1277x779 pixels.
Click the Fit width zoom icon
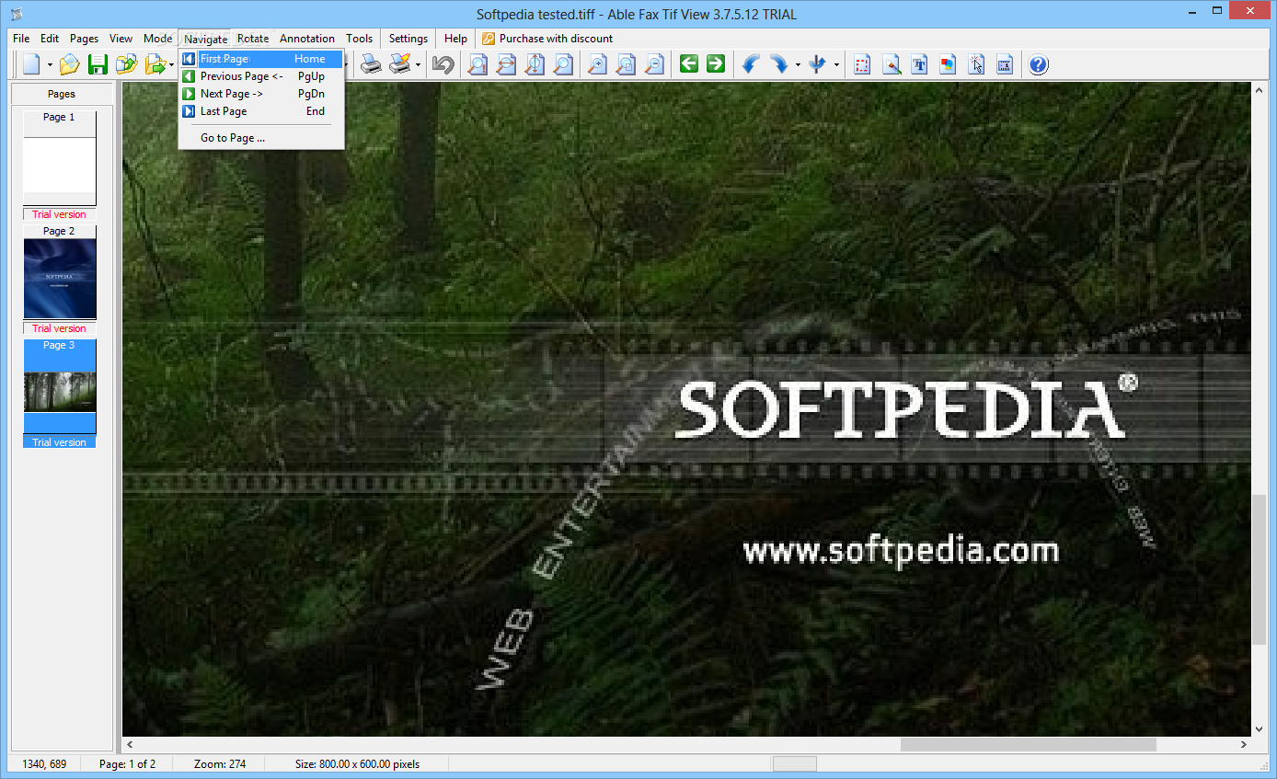coord(506,64)
